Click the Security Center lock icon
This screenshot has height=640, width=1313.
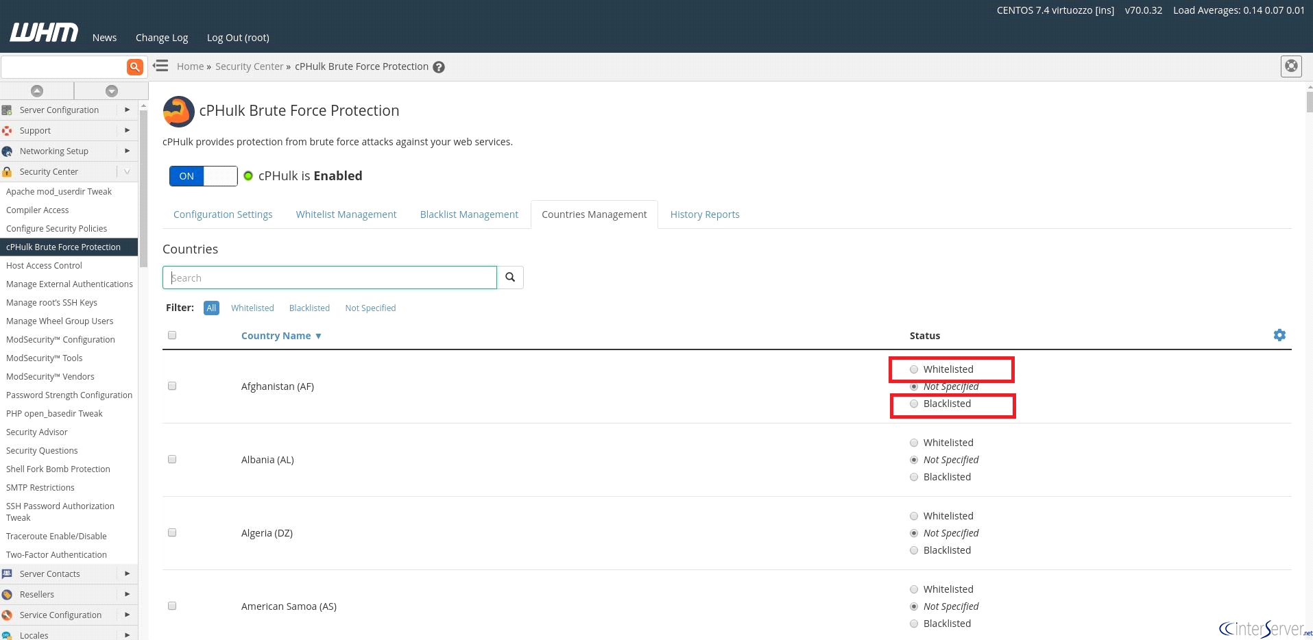(7, 172)
